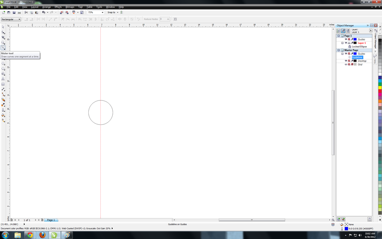
Task: Select the Basic Shapes tool
Action: (x=3, y=74)
